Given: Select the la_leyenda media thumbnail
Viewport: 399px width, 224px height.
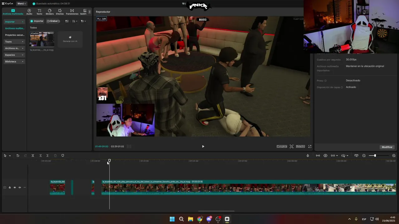Looking at the screenshot, I should click(42, 39).
